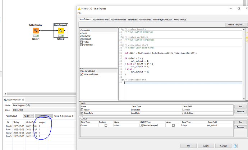Switch to the Java Snippet tab

85,19
